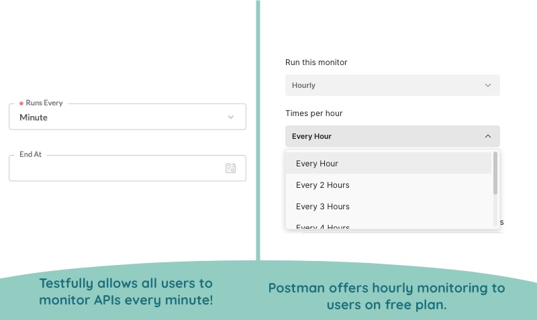Click the Postman hourly monitoring caption text
Image resolution: width=537 pixels, height=320 pixels.
tap(387, 296)
